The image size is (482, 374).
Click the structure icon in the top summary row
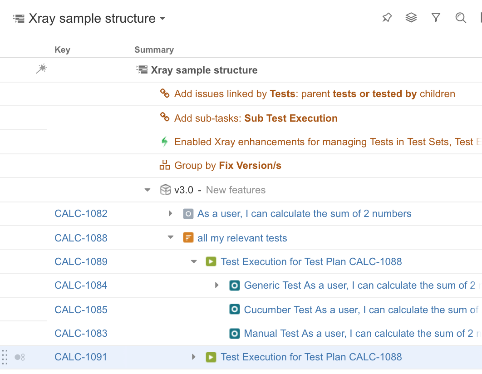click(x=142, y=70)
